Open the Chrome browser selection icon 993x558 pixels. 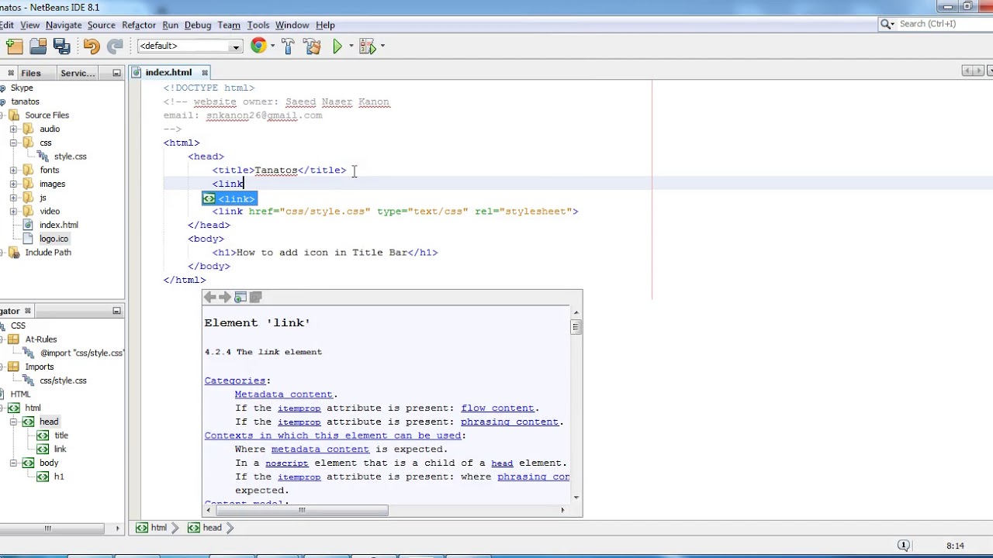pos(258,46)
